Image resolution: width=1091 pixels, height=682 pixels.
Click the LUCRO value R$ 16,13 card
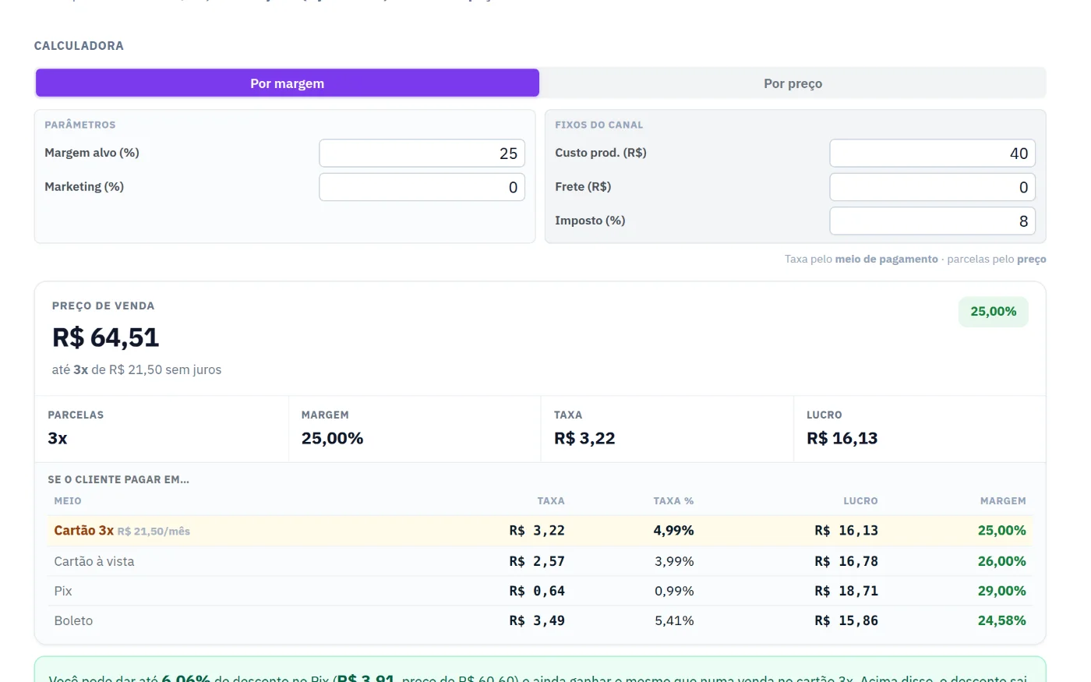click(920, 429)
